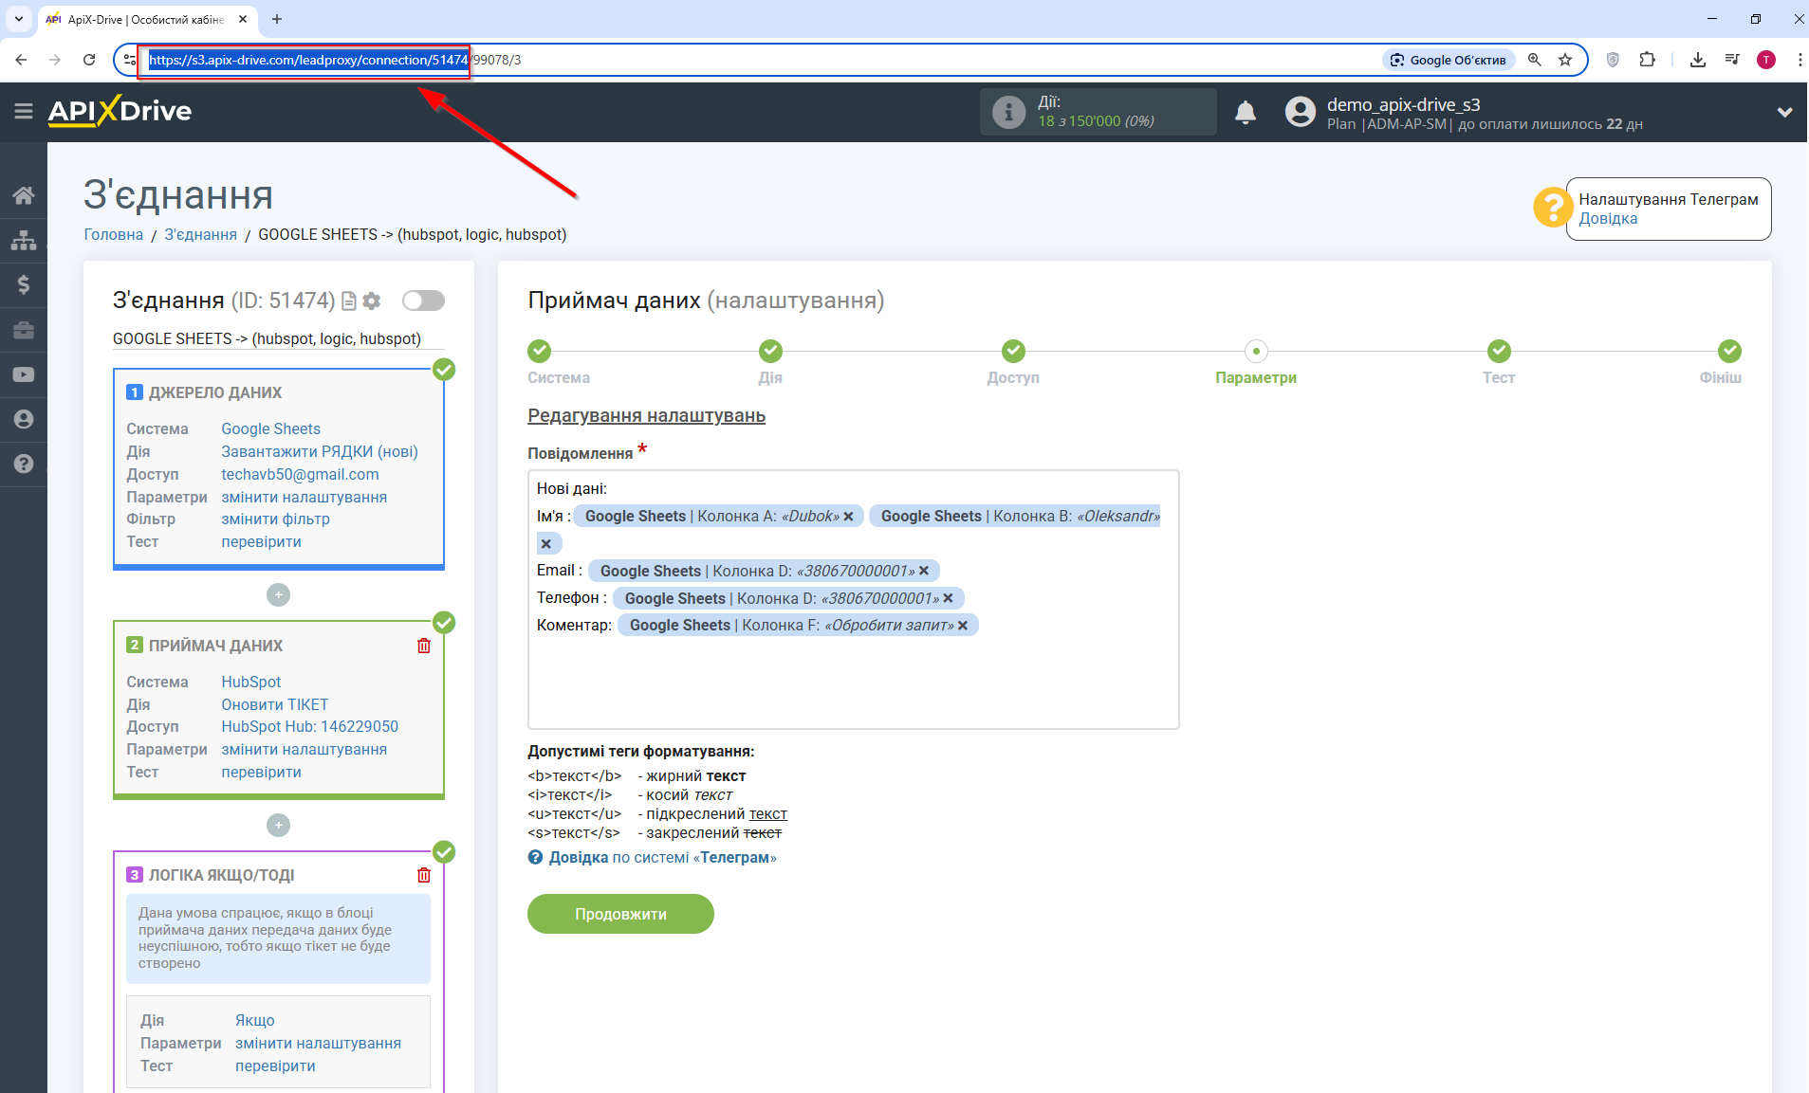
Task: Click the actions info icon
Action: [1008, 112]
